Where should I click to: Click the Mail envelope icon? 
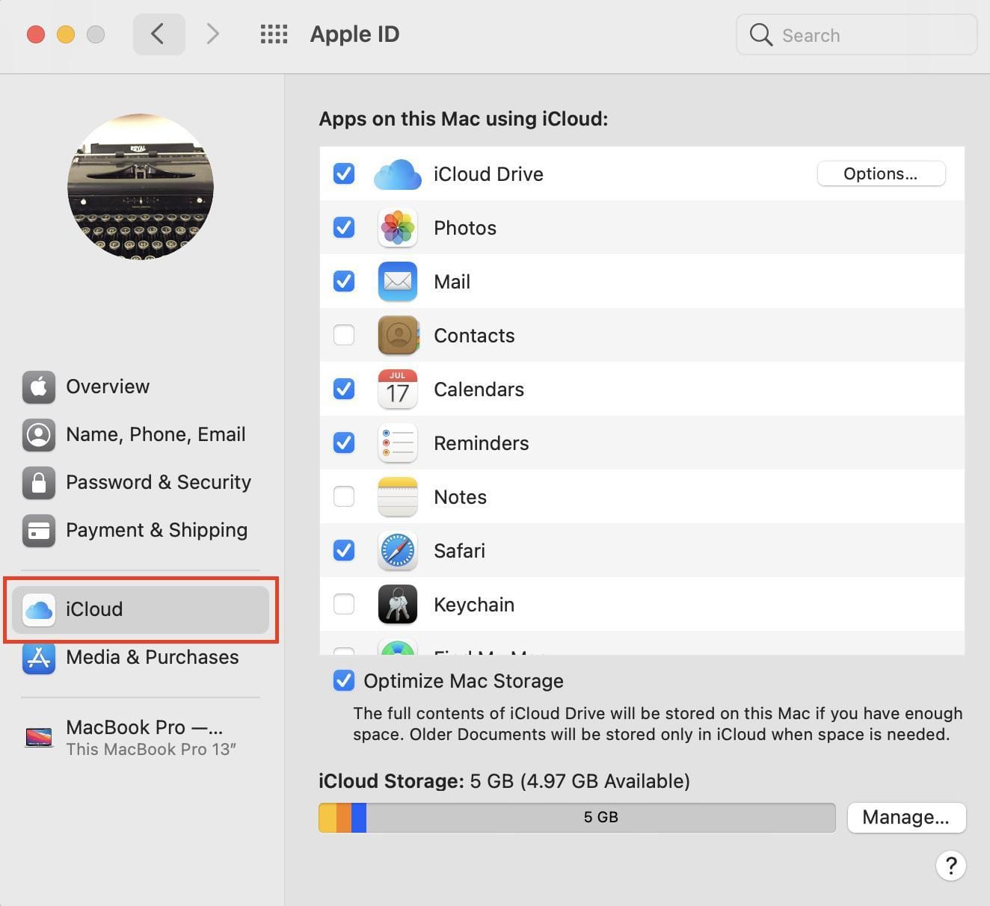pos(397,282)
